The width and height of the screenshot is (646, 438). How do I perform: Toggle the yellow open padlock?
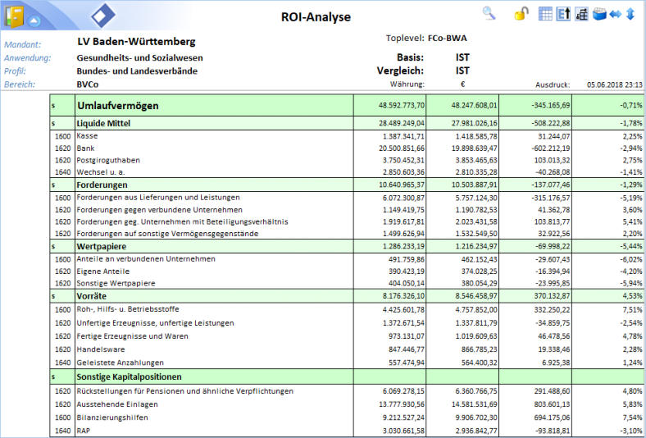tap(521, 13)
